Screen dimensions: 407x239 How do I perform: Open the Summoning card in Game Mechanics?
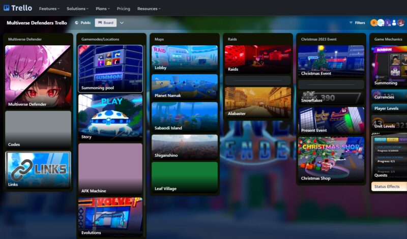click(389, 66)
